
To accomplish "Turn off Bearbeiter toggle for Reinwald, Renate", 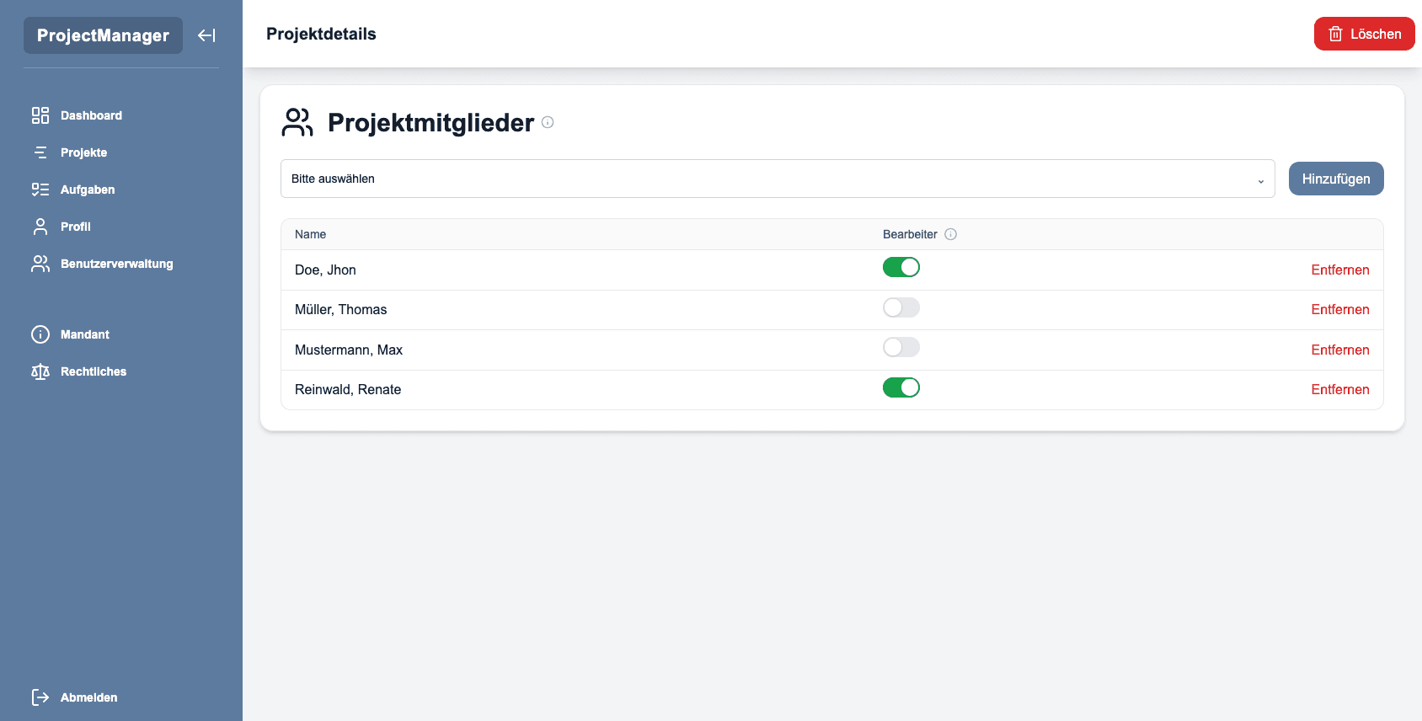I will tap(901, 388).
